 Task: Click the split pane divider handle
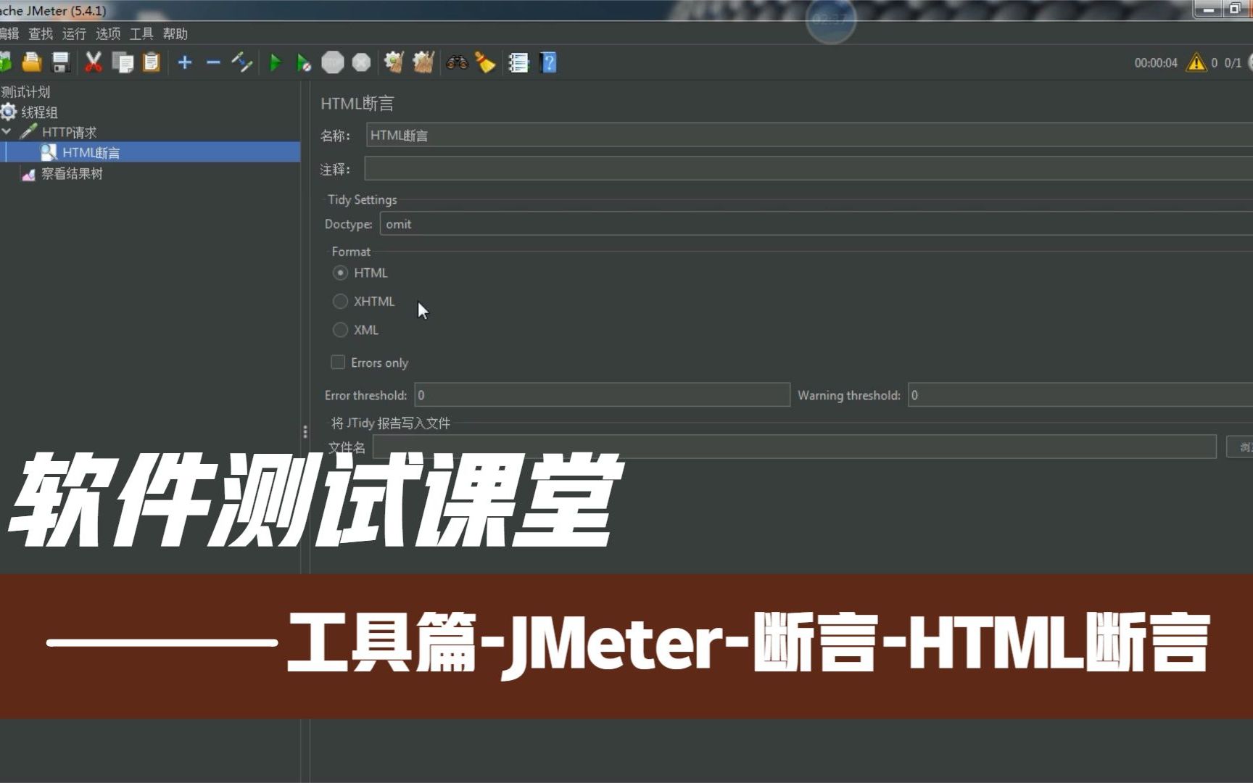(305, 432)
